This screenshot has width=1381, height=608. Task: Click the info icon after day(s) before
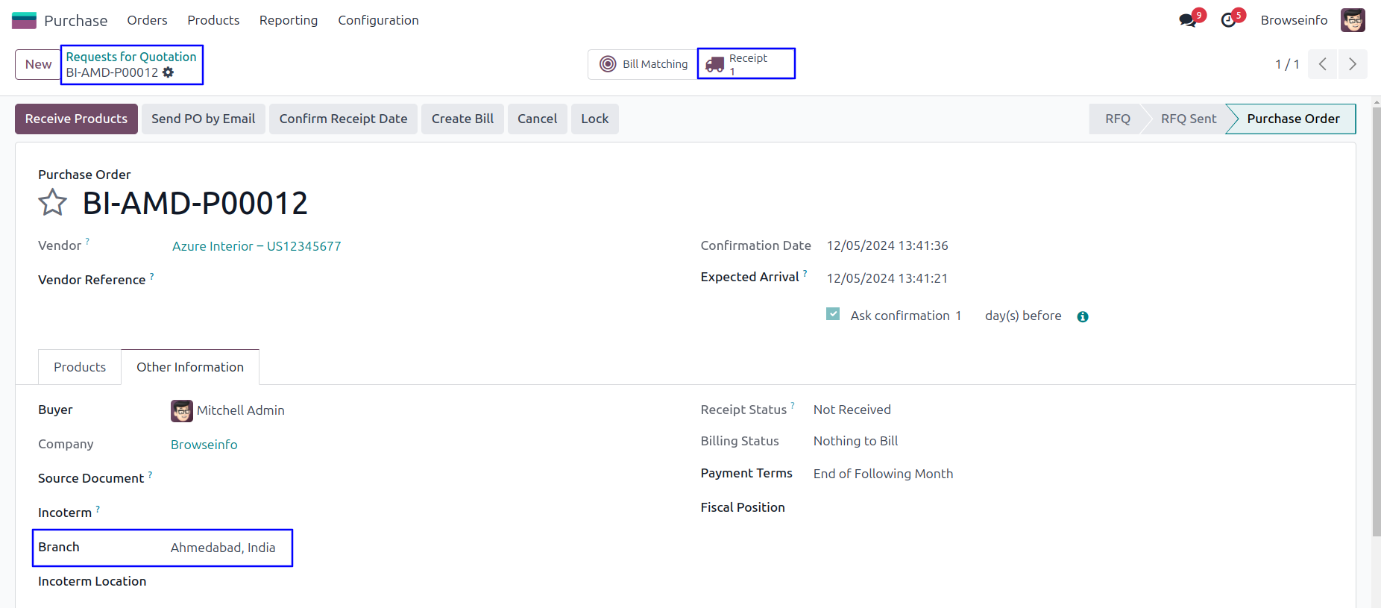click(x=1083, y=317)
